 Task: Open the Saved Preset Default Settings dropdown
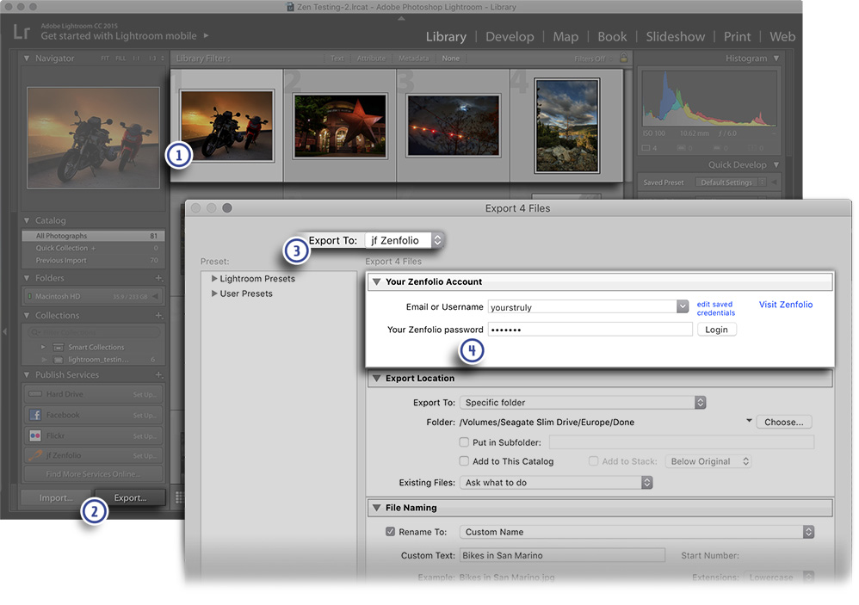click(x=730, y=182)
